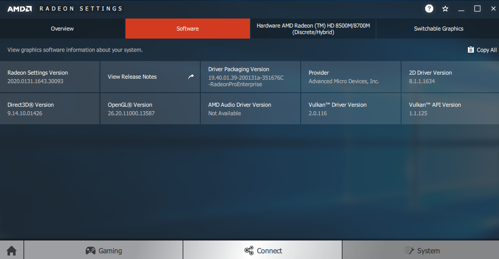Click the wrench icon in System
This screenshot has width=499, height=259.
click(409, 250)
